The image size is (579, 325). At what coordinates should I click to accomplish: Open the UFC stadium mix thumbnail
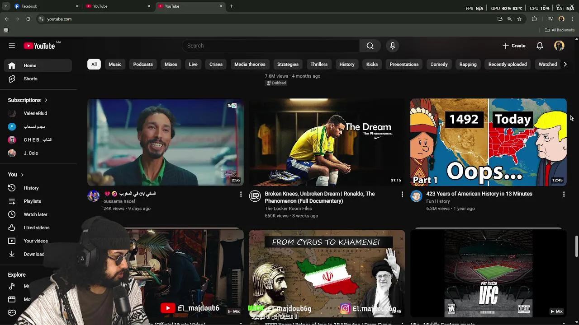tap(489, 274)
